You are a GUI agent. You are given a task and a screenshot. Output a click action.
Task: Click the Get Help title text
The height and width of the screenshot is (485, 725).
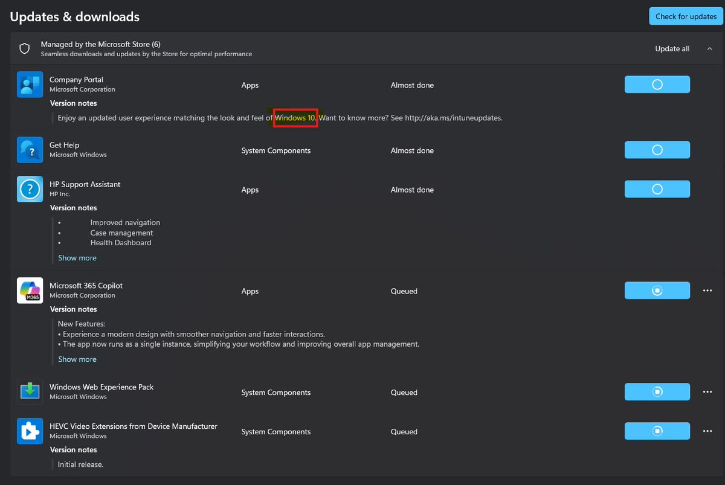(x=64, y=145)
